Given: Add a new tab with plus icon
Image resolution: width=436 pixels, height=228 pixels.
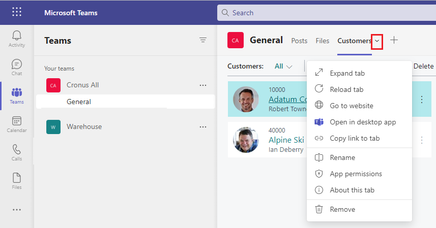Looking at the screenshot, I should tap(394, 40).
